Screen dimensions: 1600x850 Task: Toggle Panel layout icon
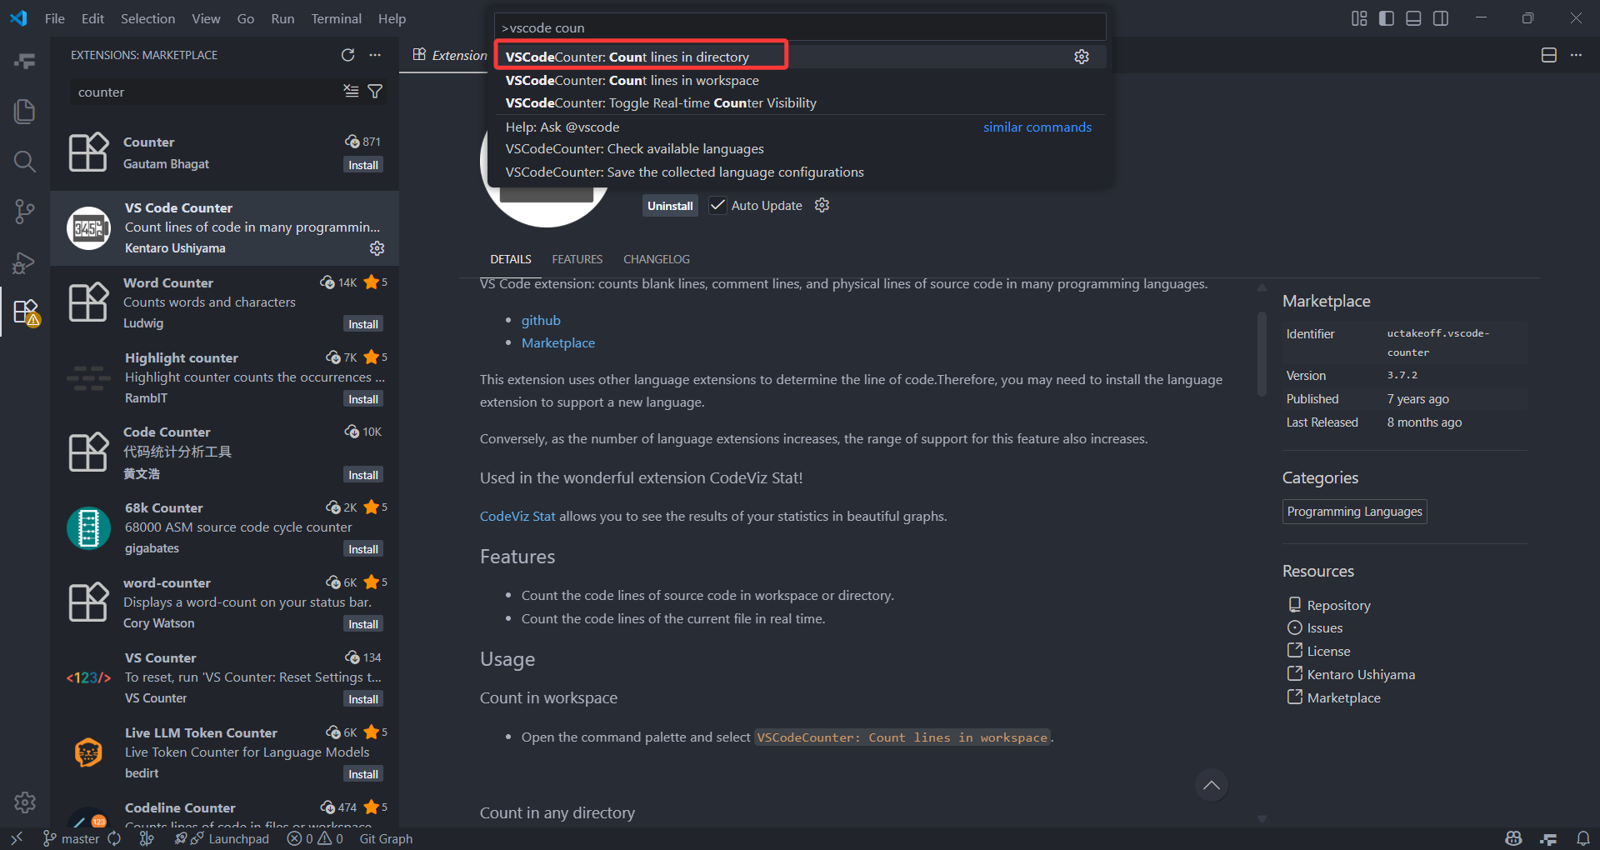pyautogui.click(x=1413, y=18)
